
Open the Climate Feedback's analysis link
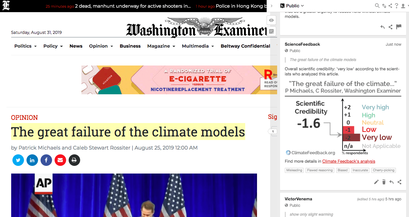pos(349,161)
